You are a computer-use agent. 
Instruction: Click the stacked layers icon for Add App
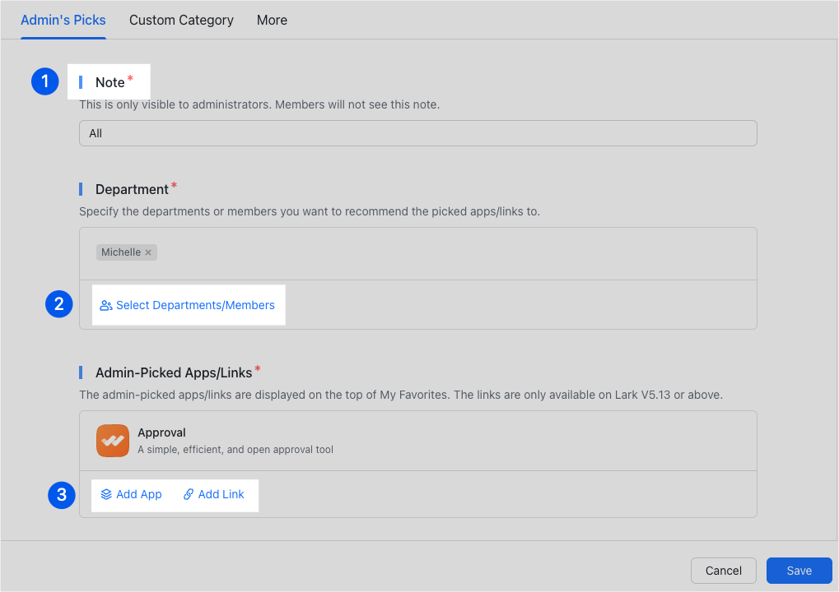pos(106,495)
